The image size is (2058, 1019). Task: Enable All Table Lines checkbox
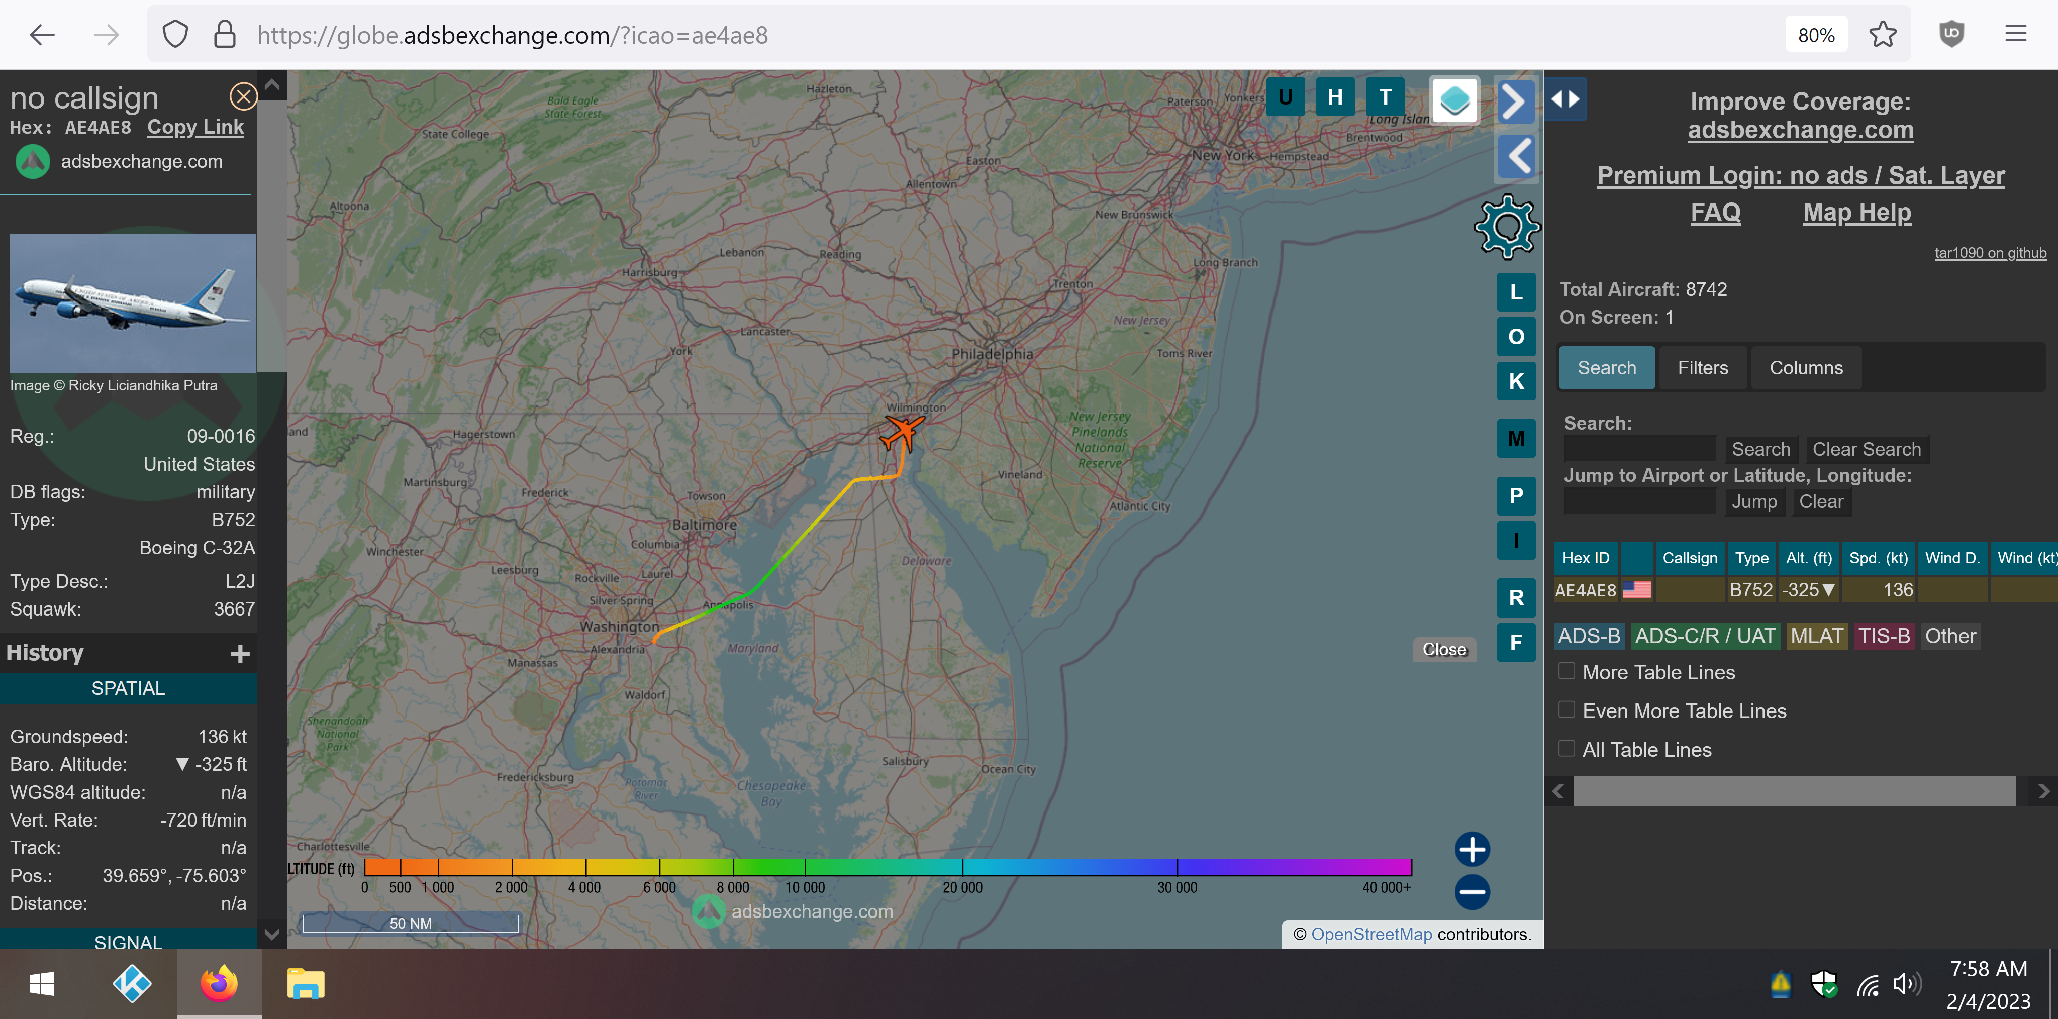1566,748
